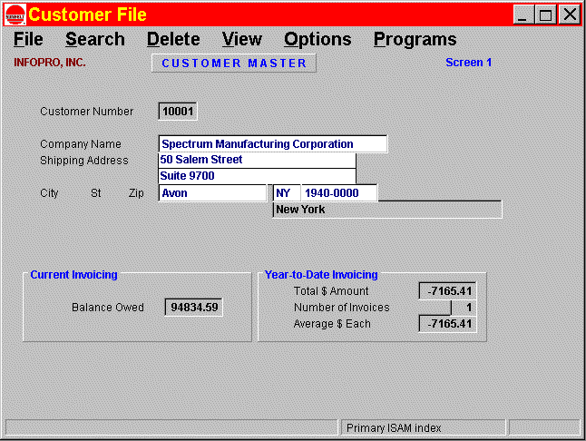The width and height of the screenshot is (586, 441).
Task: Open the Delete menu
Action: coord(173,39)
